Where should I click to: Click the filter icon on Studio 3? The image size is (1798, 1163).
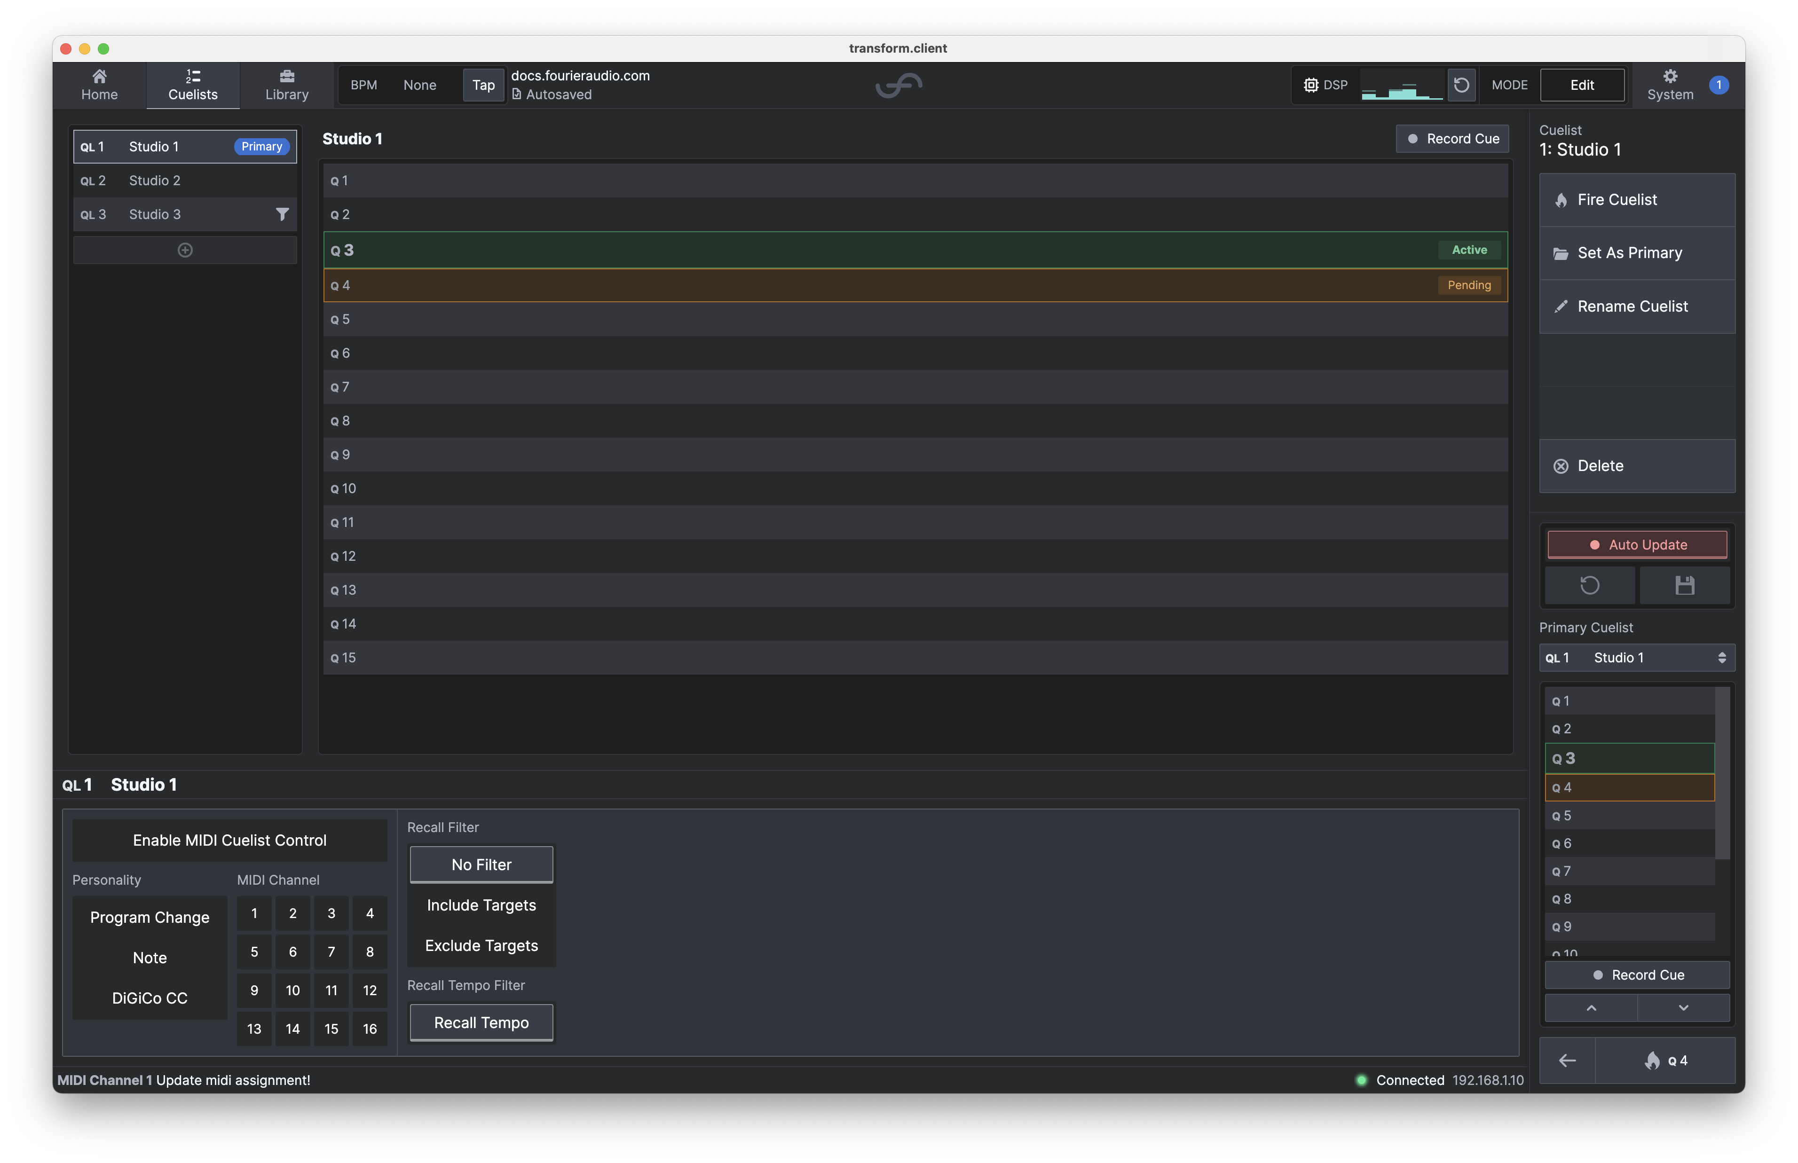pos(282,214)
